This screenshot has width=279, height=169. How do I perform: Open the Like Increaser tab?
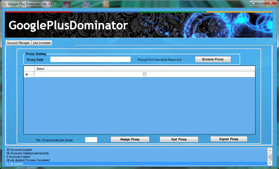42,43
